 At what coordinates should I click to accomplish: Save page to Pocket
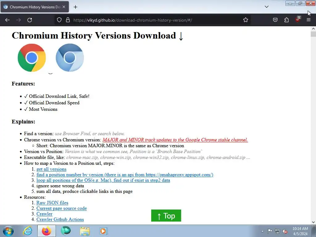click(275, 20)
